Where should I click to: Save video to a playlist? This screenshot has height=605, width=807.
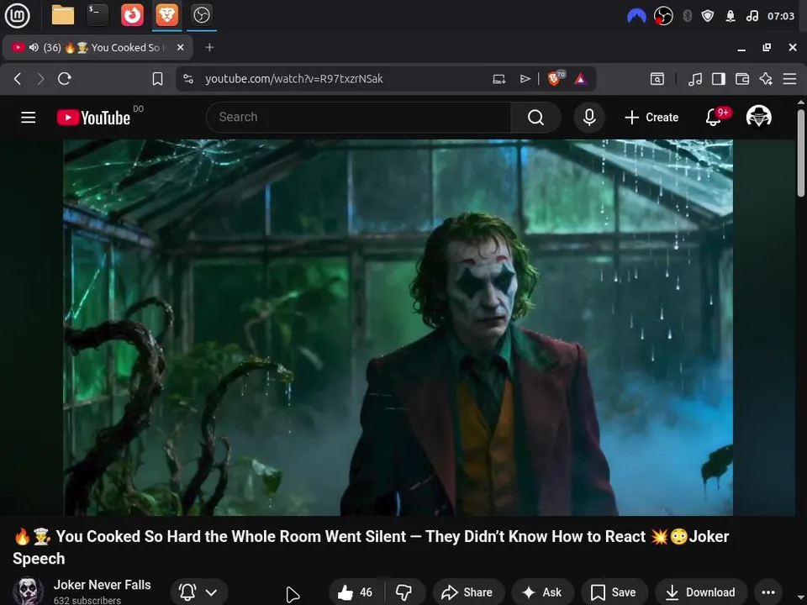(614, 592)
